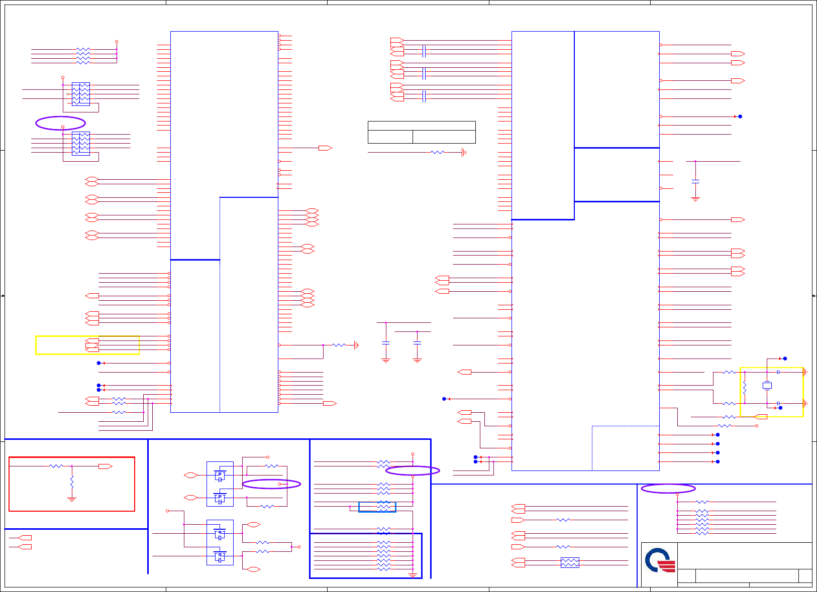Click the ground symbol beside the table's resistor
Viewport: 817px width, 592px height.
[x=464, y=152]
